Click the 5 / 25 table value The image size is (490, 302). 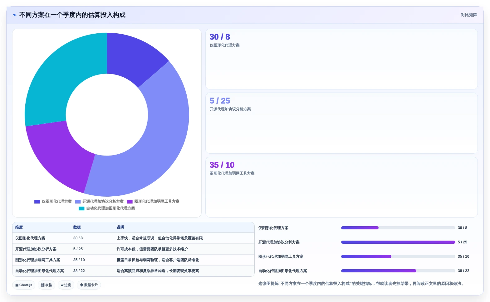click(78, 249)
